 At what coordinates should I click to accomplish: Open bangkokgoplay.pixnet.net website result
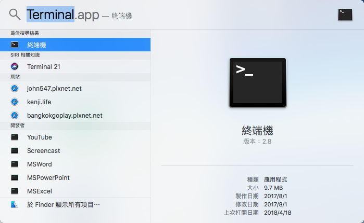75,115
